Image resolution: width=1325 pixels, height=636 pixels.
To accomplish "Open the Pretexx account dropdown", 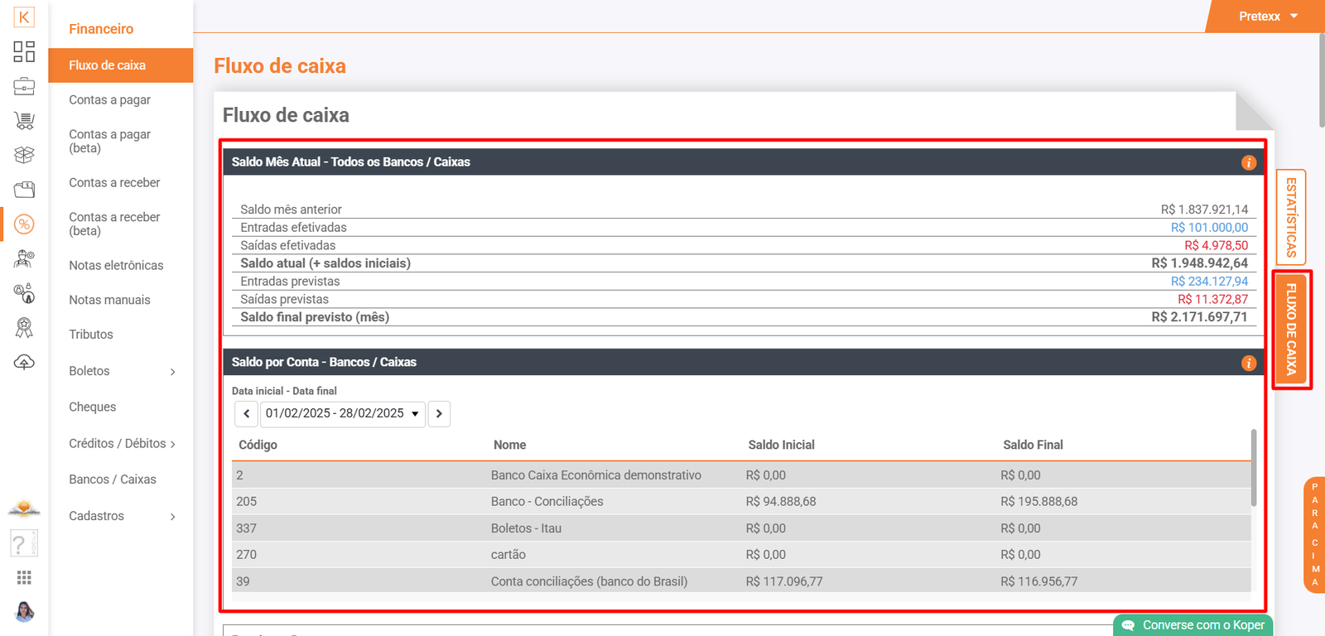I will tap(1267, 17).
